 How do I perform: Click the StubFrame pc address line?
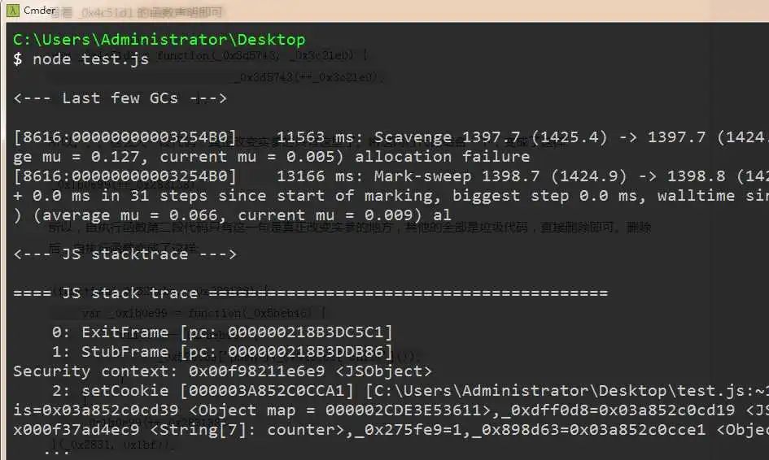[x=222, y=352]
